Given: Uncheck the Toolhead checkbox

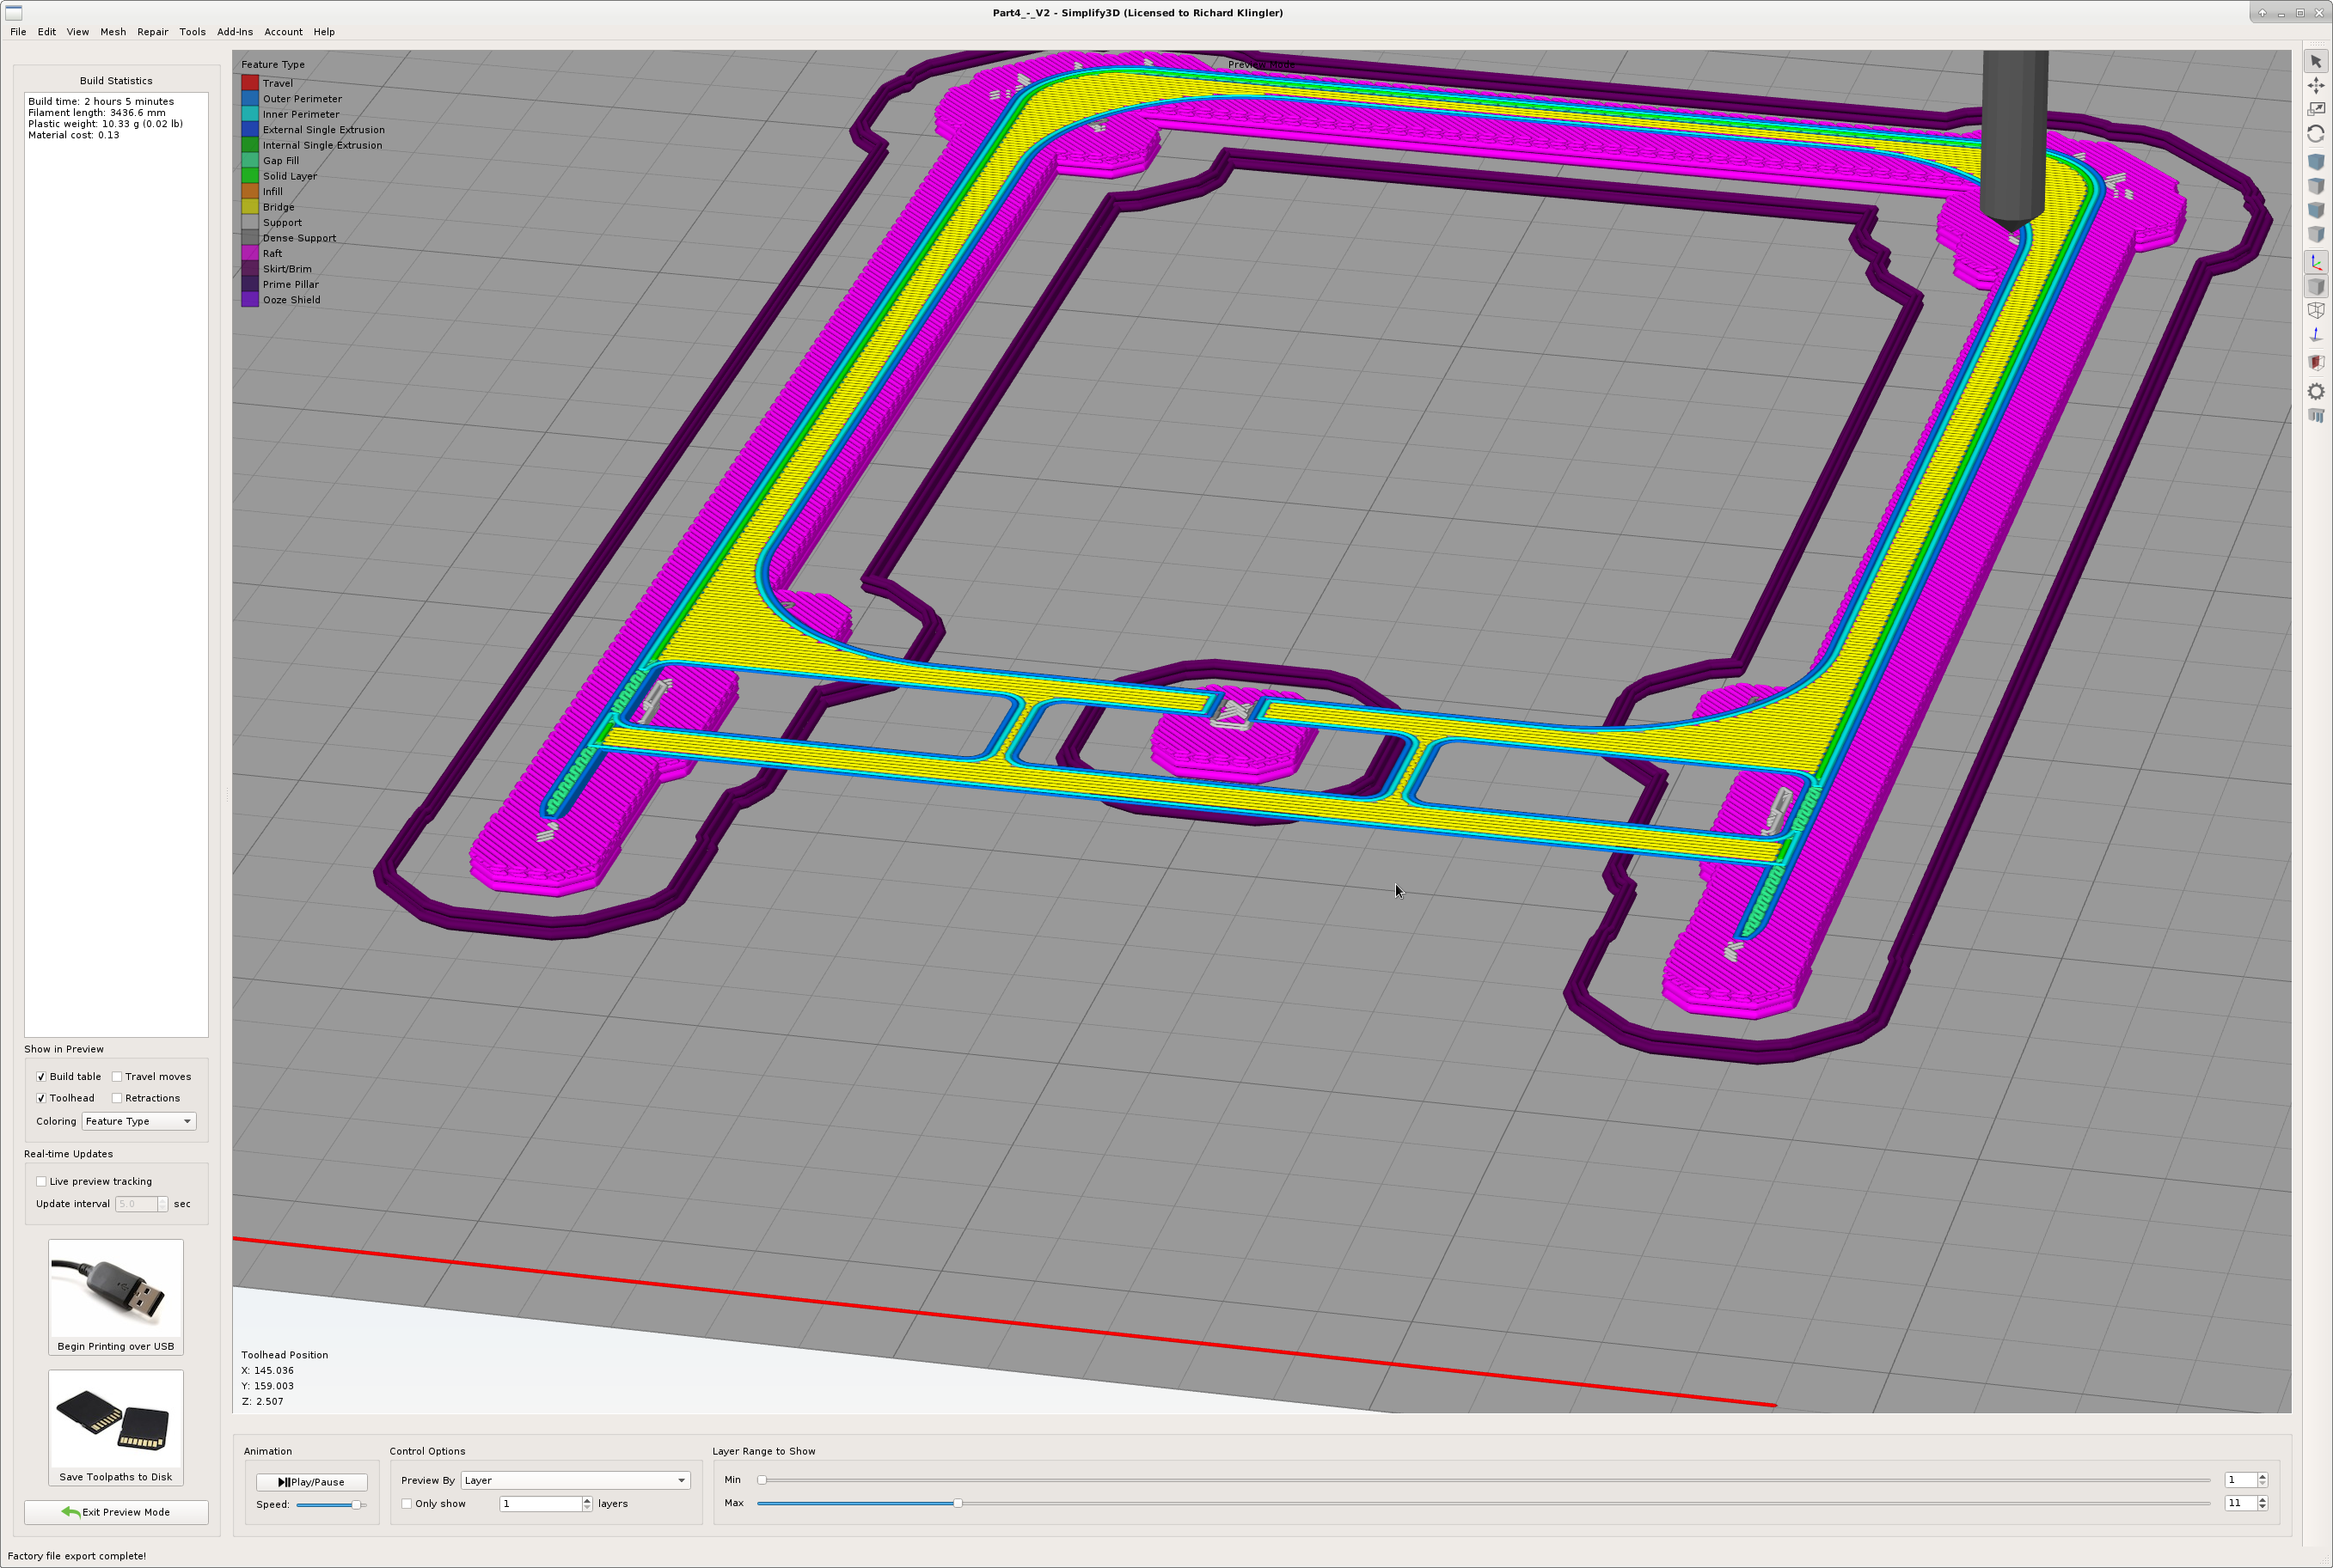Looking at the screenshot, I should point(41,1098).
